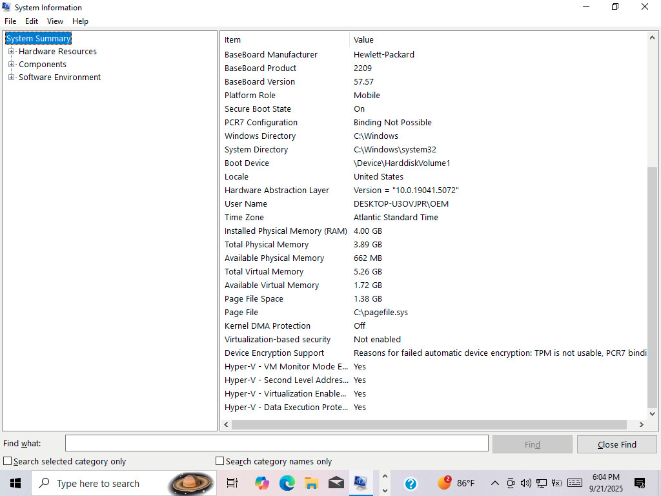Image resolution: width=661 pixels, height=496 pixels.
Task: Open the File menu
Action: (10, 21)
